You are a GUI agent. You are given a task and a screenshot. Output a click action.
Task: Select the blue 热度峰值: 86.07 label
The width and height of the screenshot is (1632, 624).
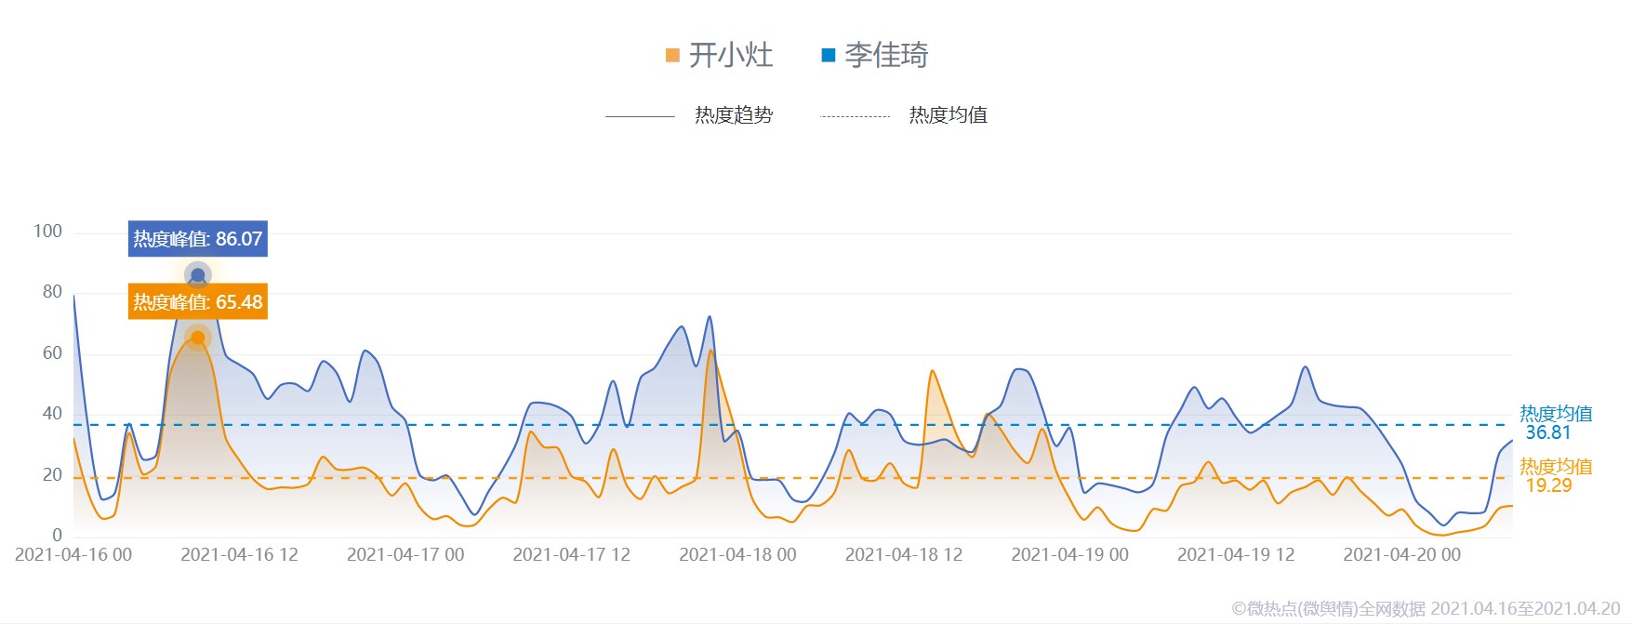(197, 239)
